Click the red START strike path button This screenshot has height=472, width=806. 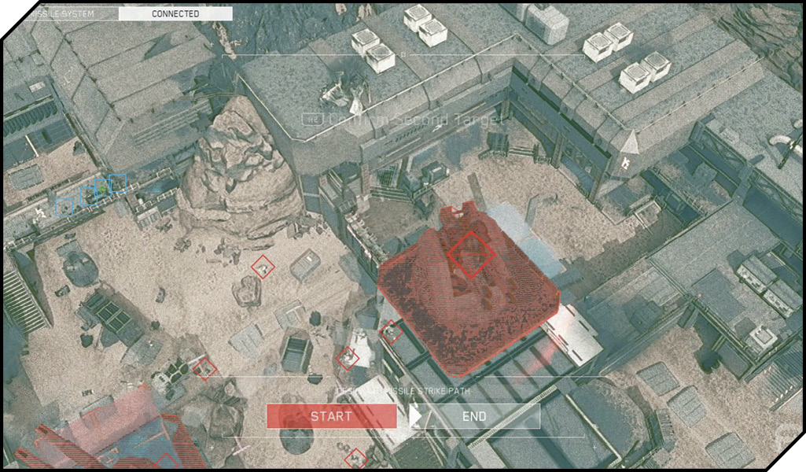(332, 416)
